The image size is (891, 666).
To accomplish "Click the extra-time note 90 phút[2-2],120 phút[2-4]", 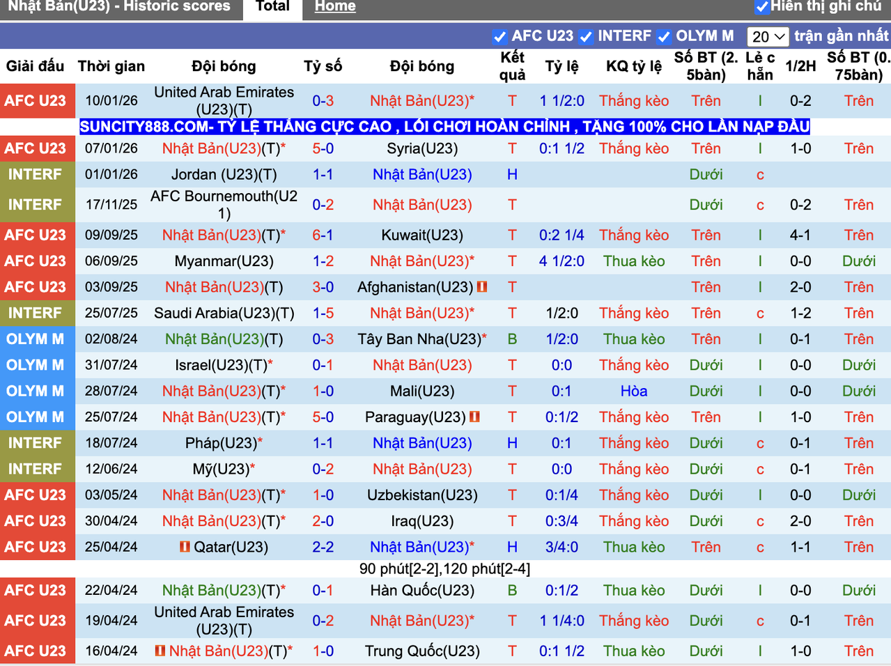I will click(x=444, y=569).
